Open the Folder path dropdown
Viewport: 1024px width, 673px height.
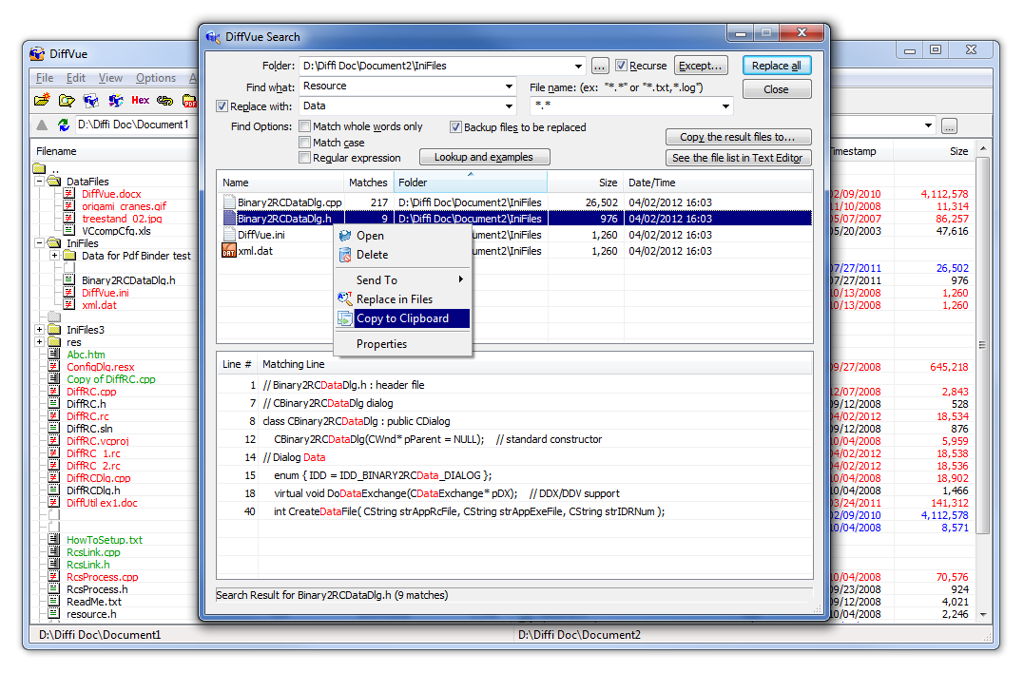pos(578,66)
